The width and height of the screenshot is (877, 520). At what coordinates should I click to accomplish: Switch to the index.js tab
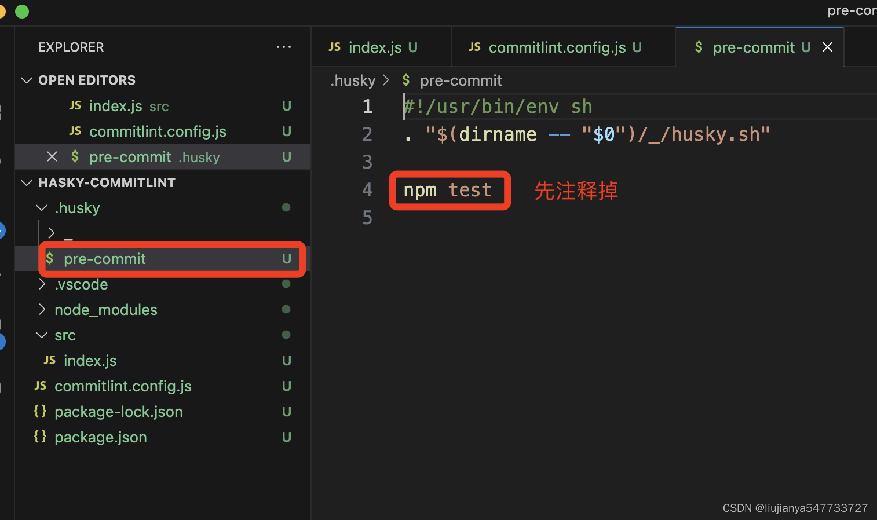375,47
